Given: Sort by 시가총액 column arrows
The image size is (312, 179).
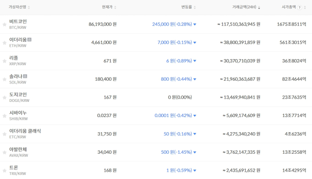Looking at the screenshot, I should (305, 7).
